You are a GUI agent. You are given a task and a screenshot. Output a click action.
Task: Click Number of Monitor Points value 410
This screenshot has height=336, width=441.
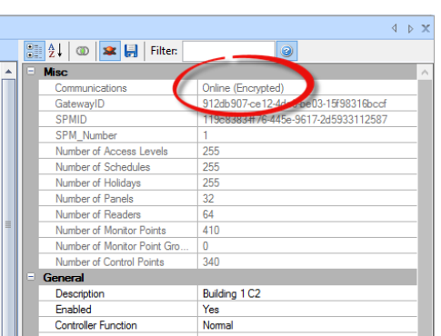pos(211,231)
